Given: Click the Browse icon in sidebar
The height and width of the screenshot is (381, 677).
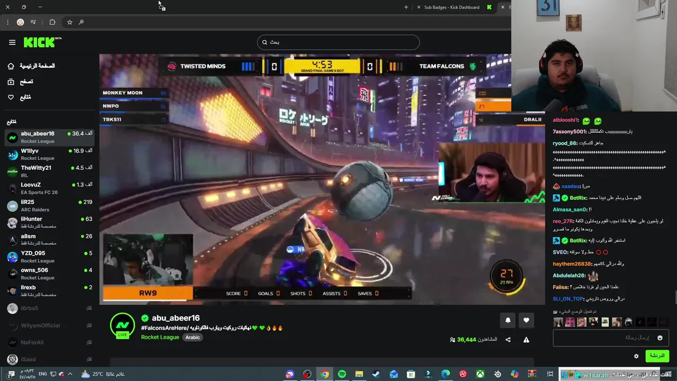Looking at the screenshot, I should [x=11, y=81].
